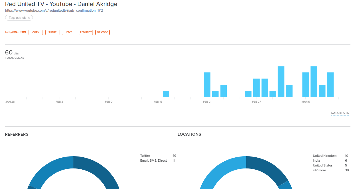
Task: Click the LOCATIONS section heading
Action: click(189, 134)
